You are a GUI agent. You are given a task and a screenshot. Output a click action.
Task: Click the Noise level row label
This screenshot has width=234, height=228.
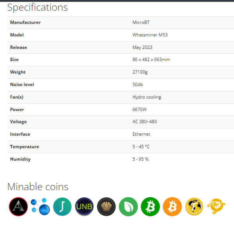pos(22,84)
